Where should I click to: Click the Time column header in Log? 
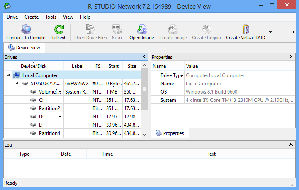tap(107, 154)
